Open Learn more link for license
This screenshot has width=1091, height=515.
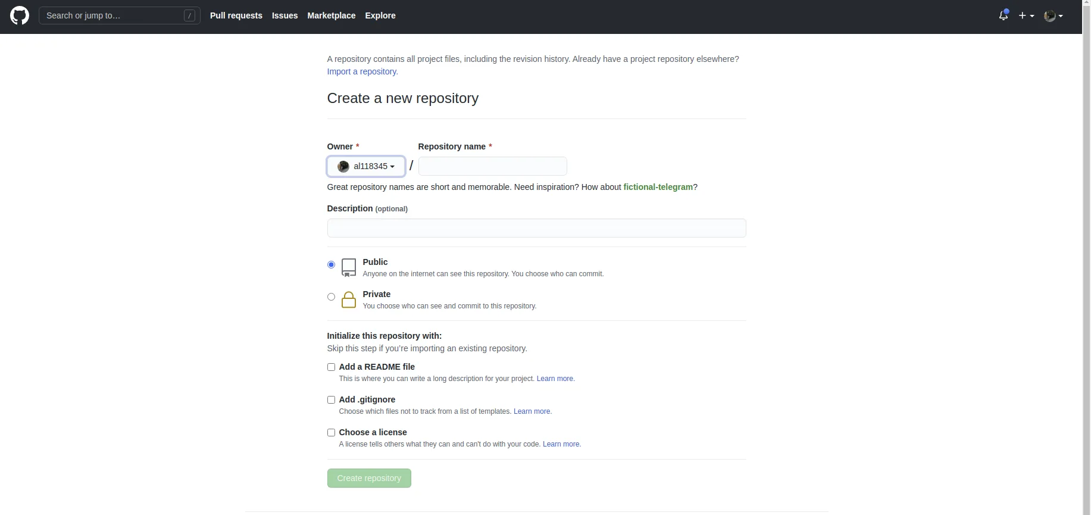562,444
